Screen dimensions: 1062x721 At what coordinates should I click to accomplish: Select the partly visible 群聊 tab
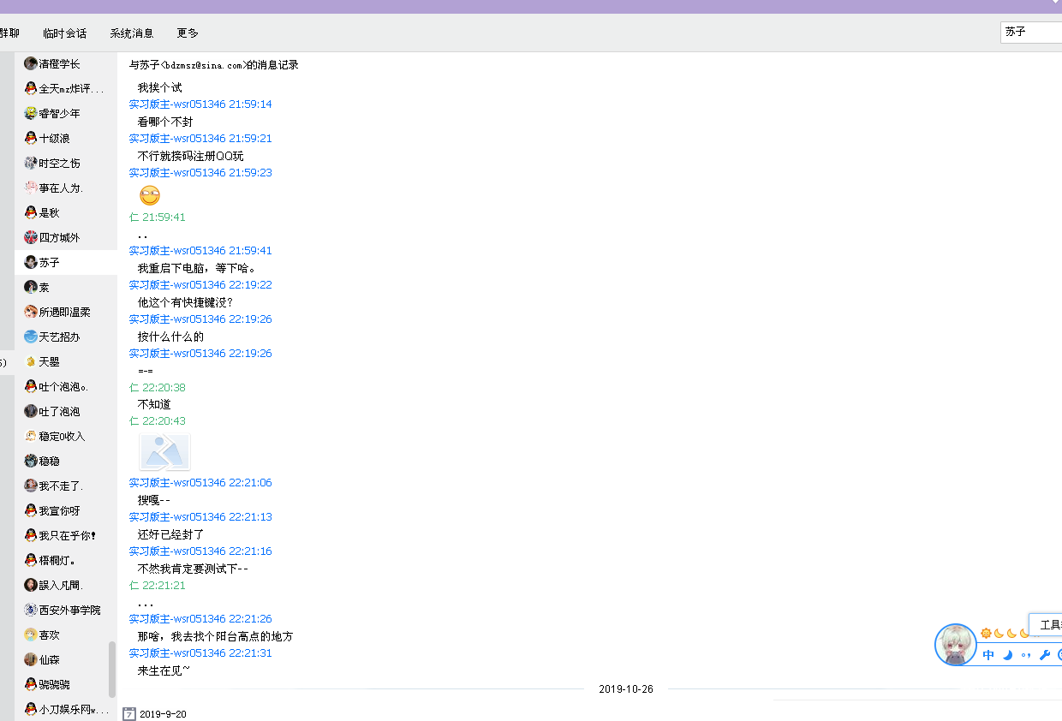tap(9, 33)
